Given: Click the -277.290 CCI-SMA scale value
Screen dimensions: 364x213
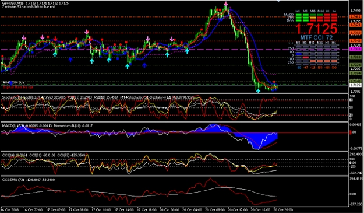Looking at the screenshot, I should [356, 204].
